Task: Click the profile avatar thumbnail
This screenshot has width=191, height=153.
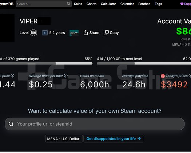Action: coord(7,28)
